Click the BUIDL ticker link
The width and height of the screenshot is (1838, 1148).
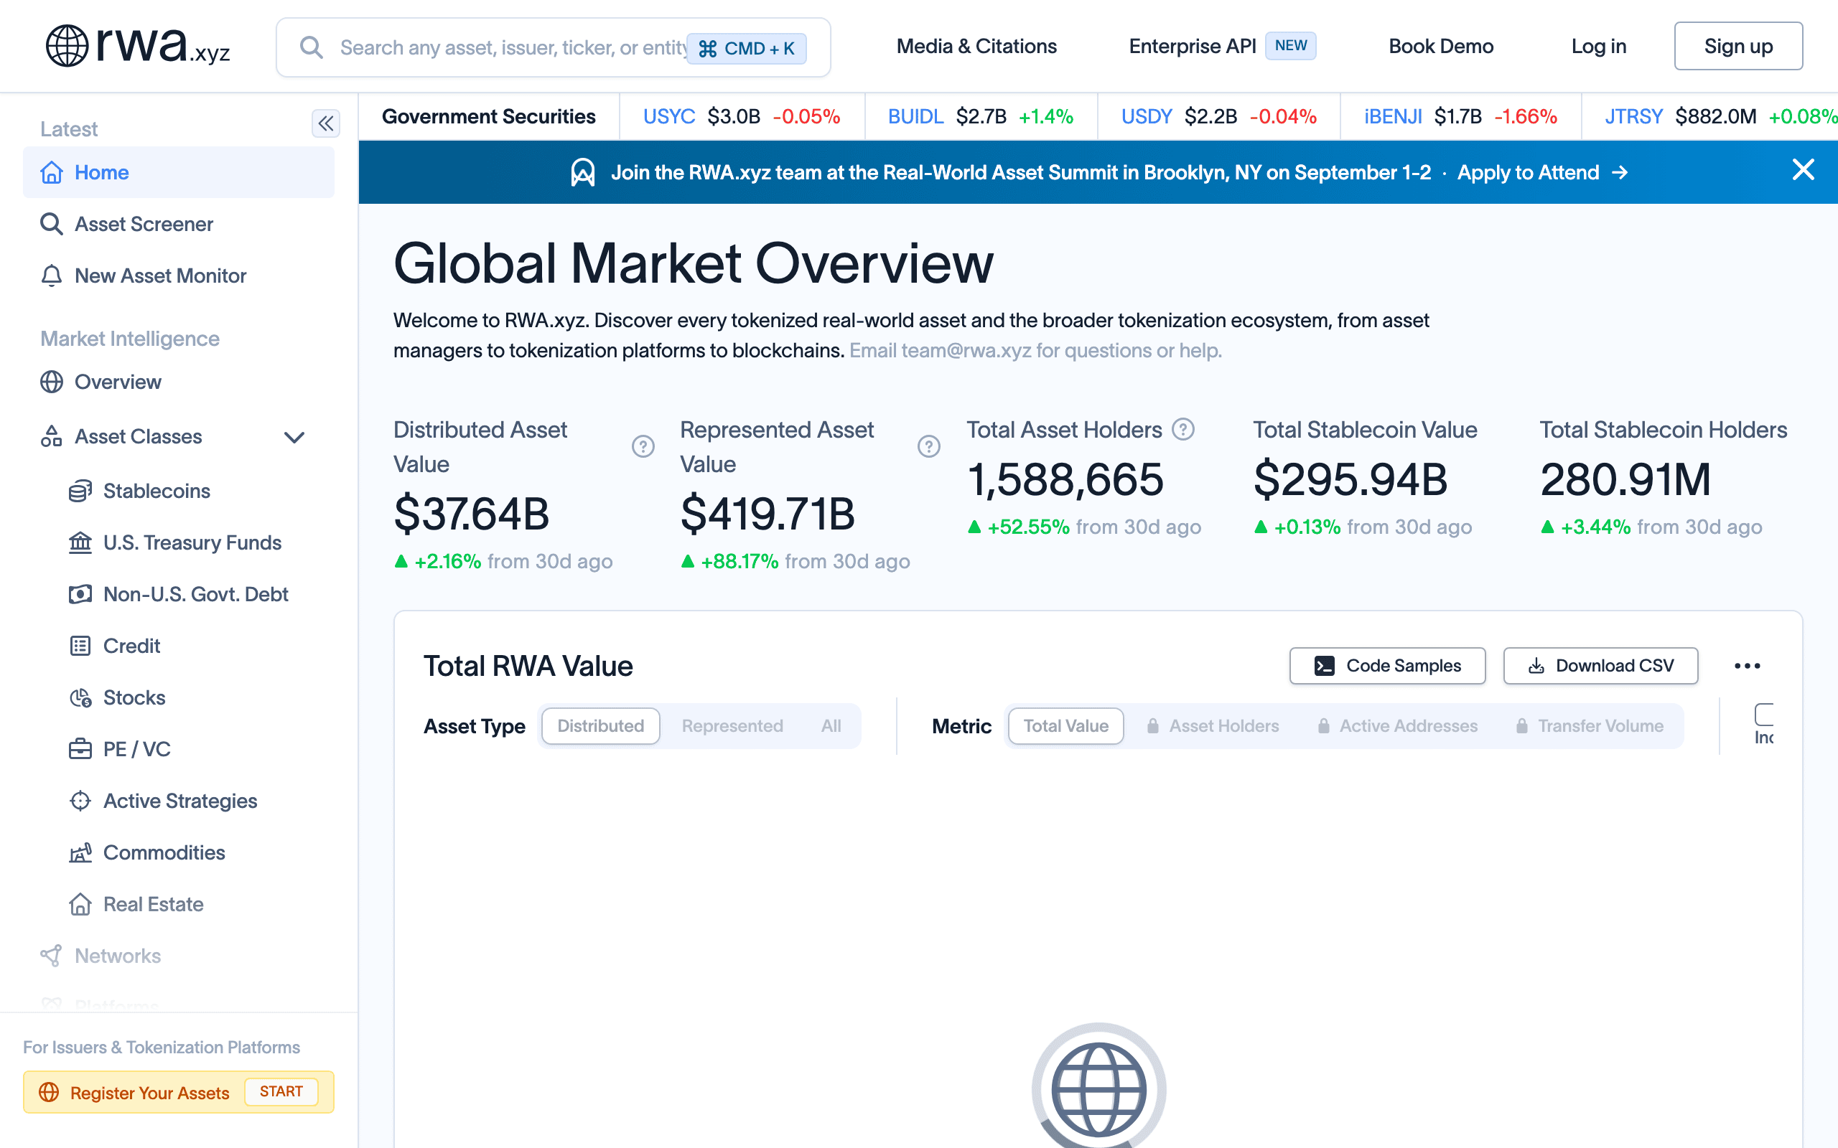(x=915, y=116)
